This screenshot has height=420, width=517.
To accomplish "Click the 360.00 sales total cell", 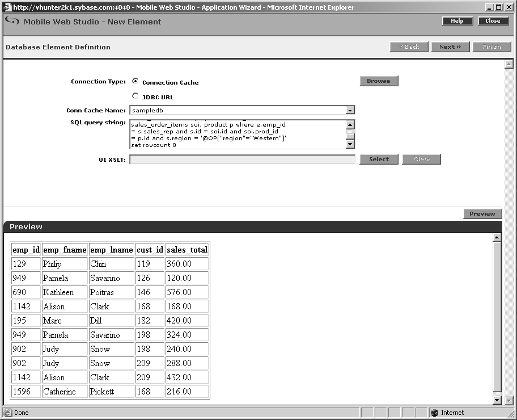I will [x=187, y=264].
